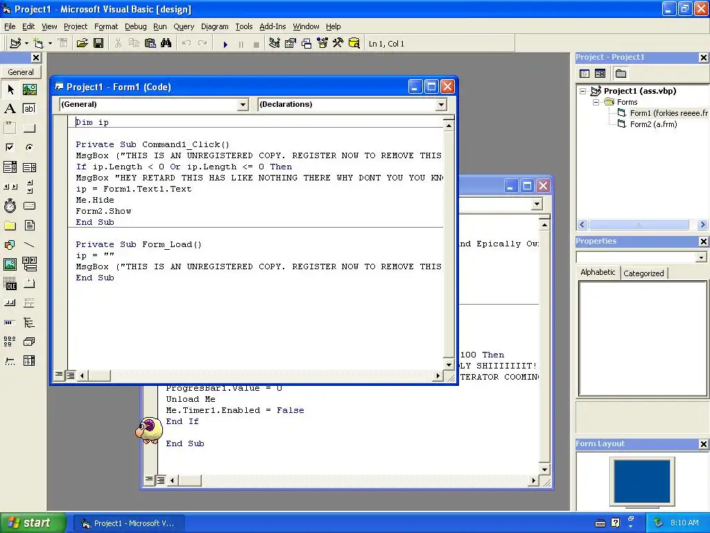710x533 pixels.
Task: Open the (Declarations) procedure dropdown
Action: pos(441,105)
